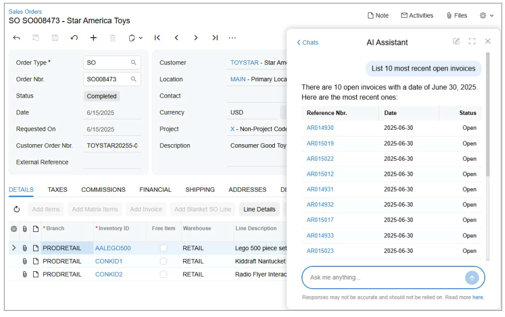505x317 pixels.
Task: Go to the first record icon
Action: (x=157, y=38)
